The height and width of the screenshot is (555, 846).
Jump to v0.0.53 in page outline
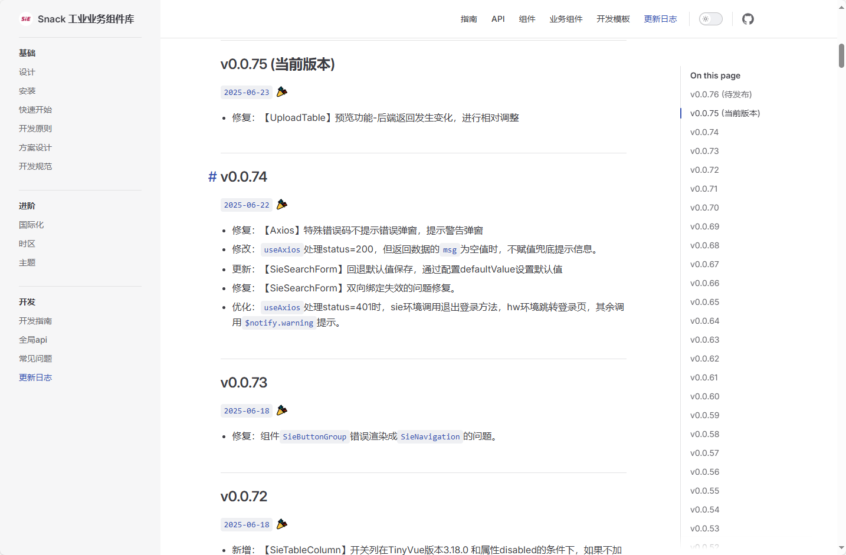pos(704,528)
